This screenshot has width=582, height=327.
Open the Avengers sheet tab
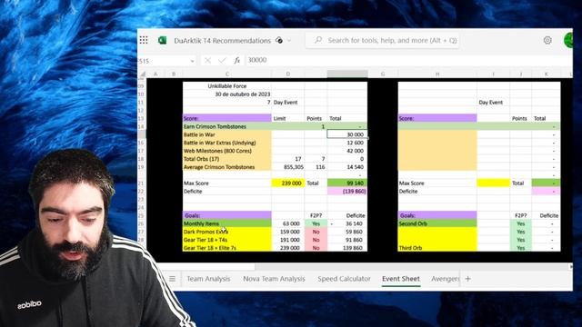[x=445, y=279]
